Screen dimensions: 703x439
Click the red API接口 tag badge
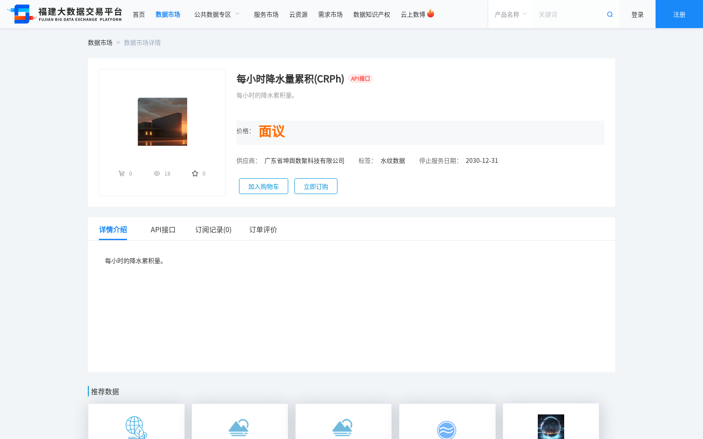point(361,79)
